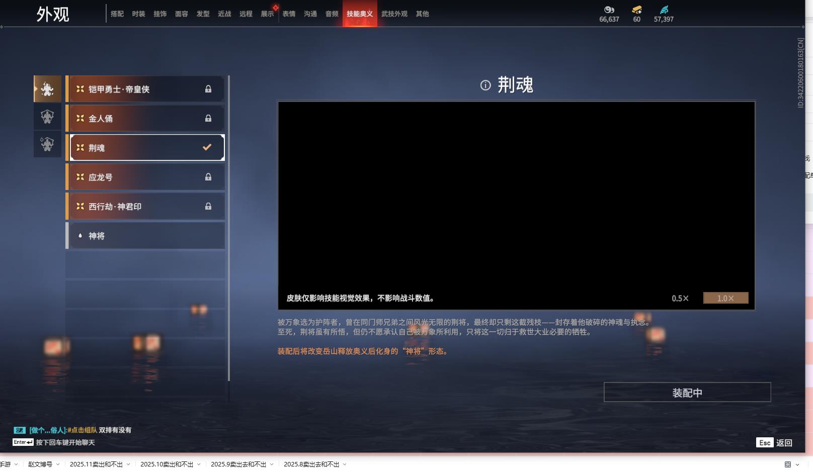Set preview speed to 0.5×

point(680,298)
